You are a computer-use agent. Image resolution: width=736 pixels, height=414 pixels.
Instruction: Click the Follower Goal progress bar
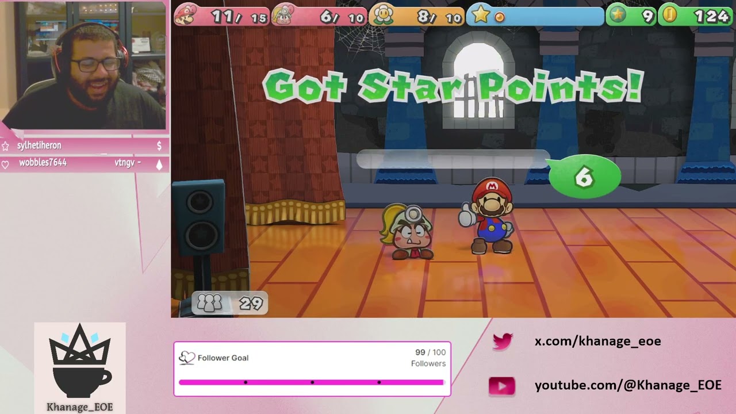[x=312, y=382]
